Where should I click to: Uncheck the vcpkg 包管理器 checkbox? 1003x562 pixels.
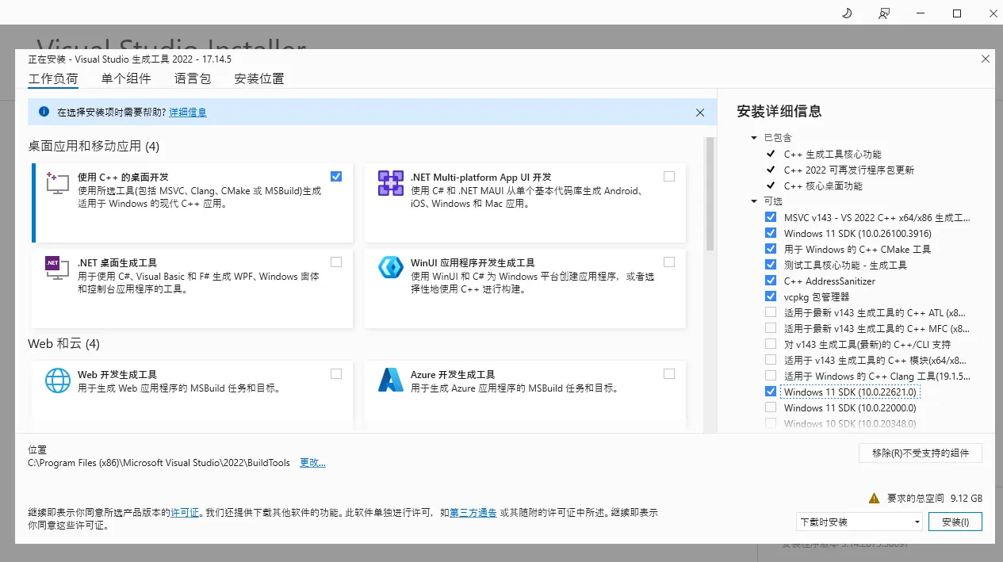click(771, 296)
